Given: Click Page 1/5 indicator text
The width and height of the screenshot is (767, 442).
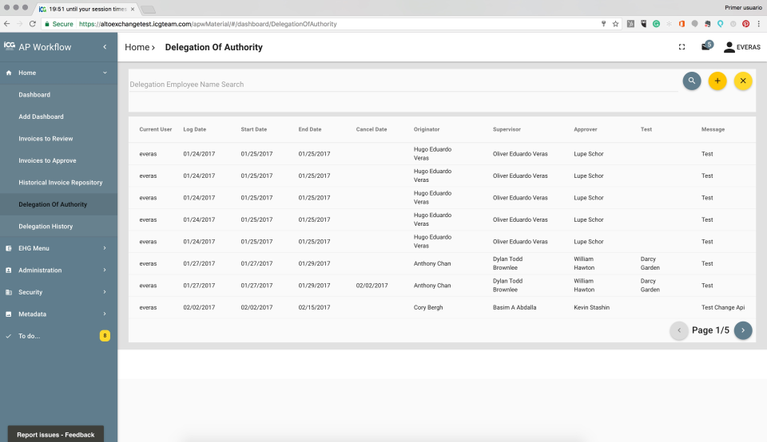Looking at the screenshot, I should pos(710,330).
